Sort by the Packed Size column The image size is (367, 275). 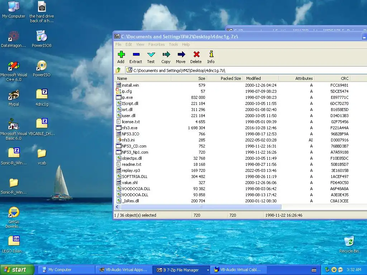tap(225, 78)
